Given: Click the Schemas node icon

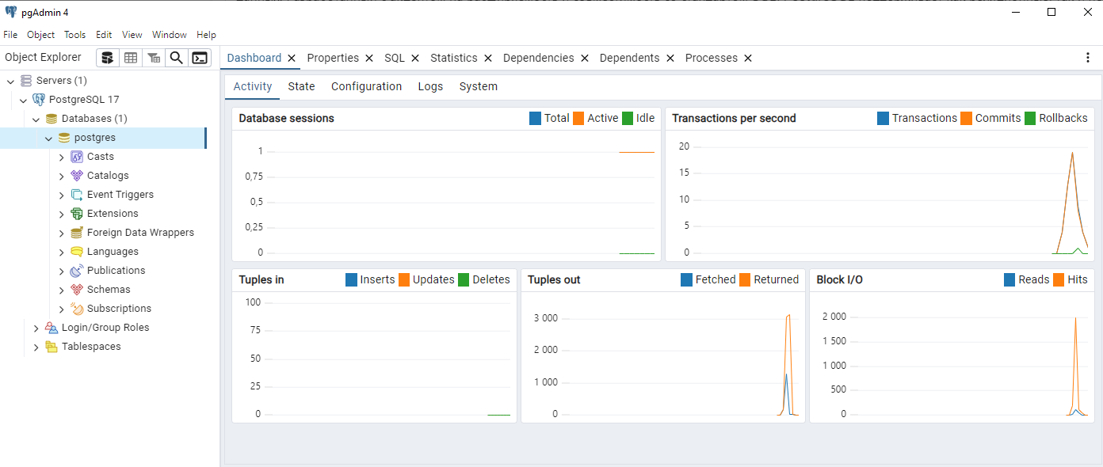Looking at the screenshot, I should tap(77, 290).
